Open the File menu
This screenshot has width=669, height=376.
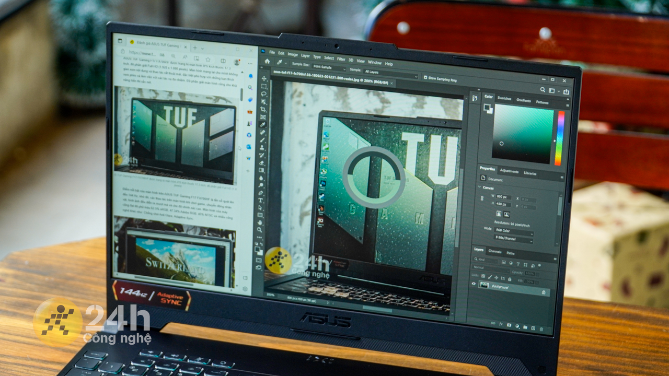pos(272,52)
